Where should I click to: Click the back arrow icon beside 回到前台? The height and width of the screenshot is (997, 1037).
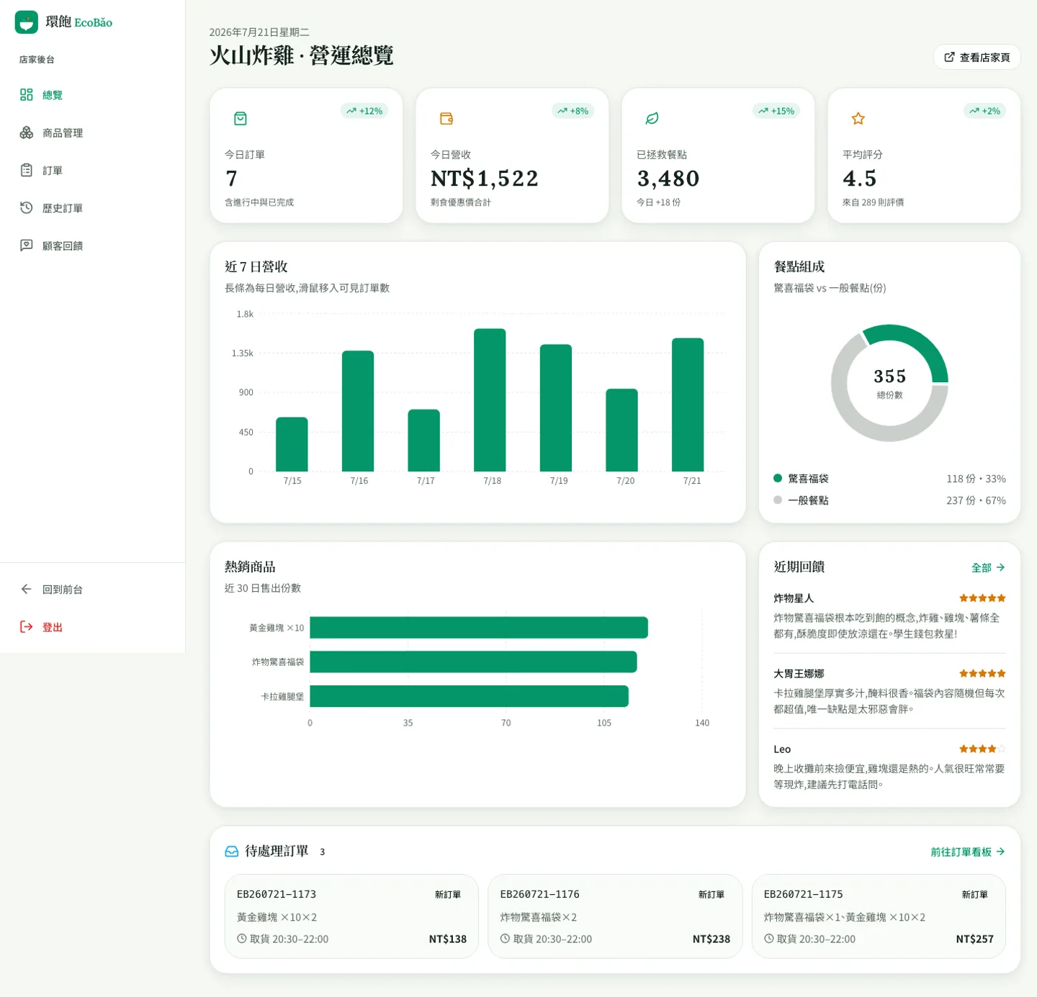click(27, 589)
